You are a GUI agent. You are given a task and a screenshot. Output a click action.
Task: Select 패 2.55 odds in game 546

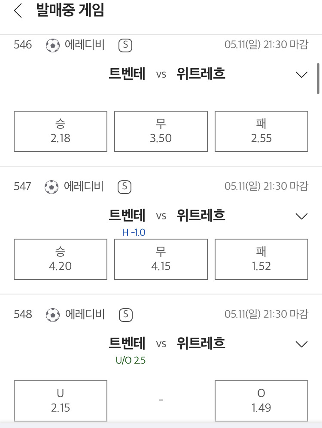point(261,131)
